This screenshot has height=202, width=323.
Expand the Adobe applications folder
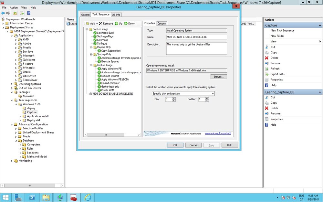(x=16, y=44)
